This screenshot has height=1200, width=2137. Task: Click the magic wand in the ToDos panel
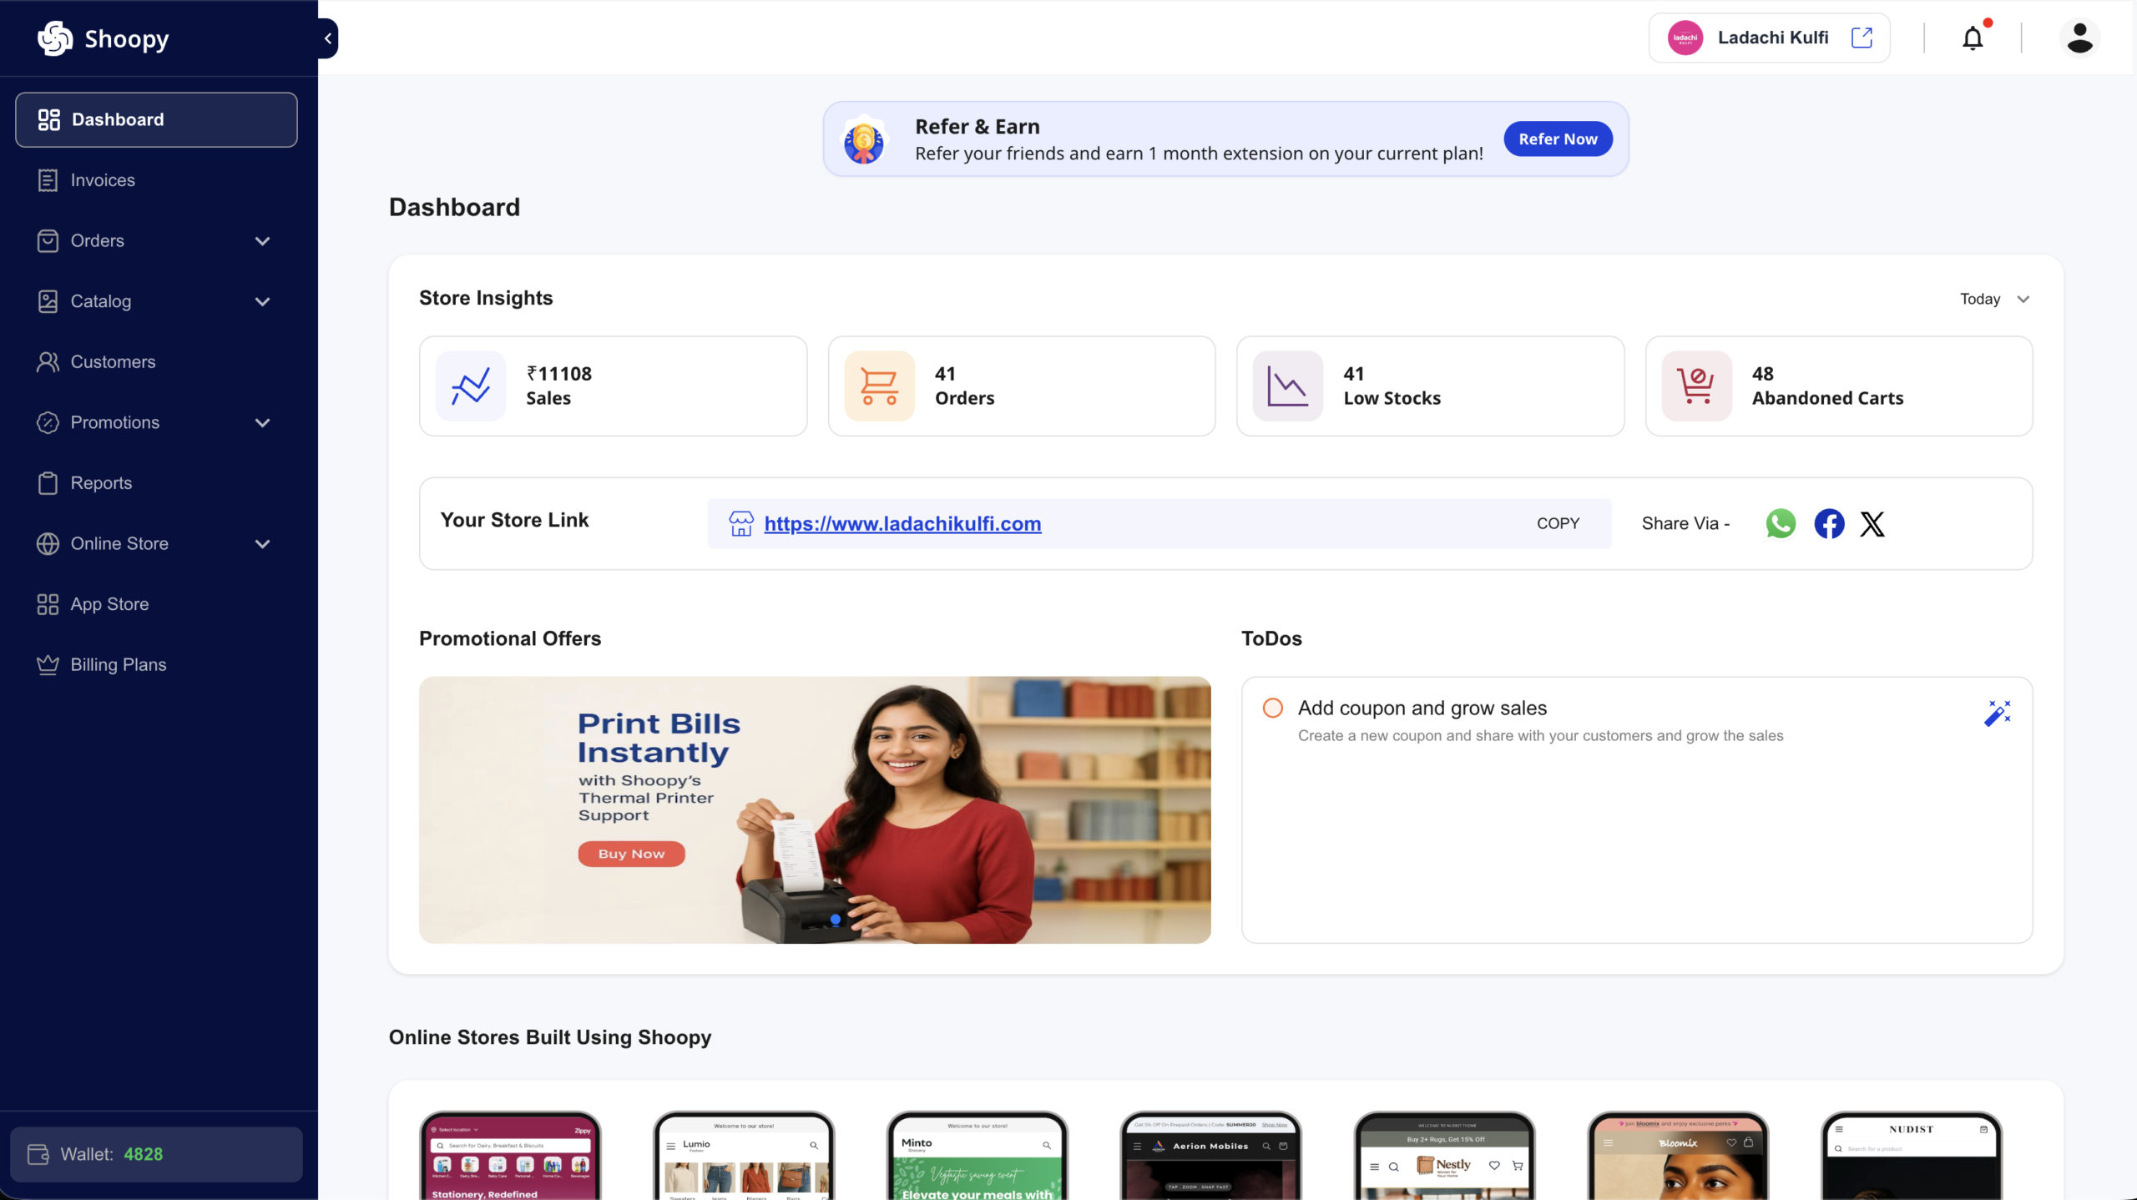pos(1998,713)
